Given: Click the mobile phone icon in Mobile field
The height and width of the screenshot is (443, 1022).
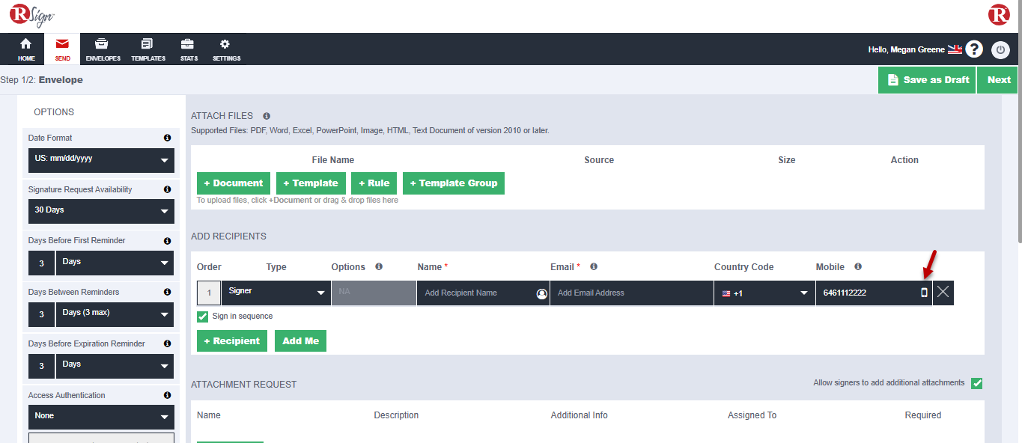Looking at the screenshot, I should tap(924, 293).
